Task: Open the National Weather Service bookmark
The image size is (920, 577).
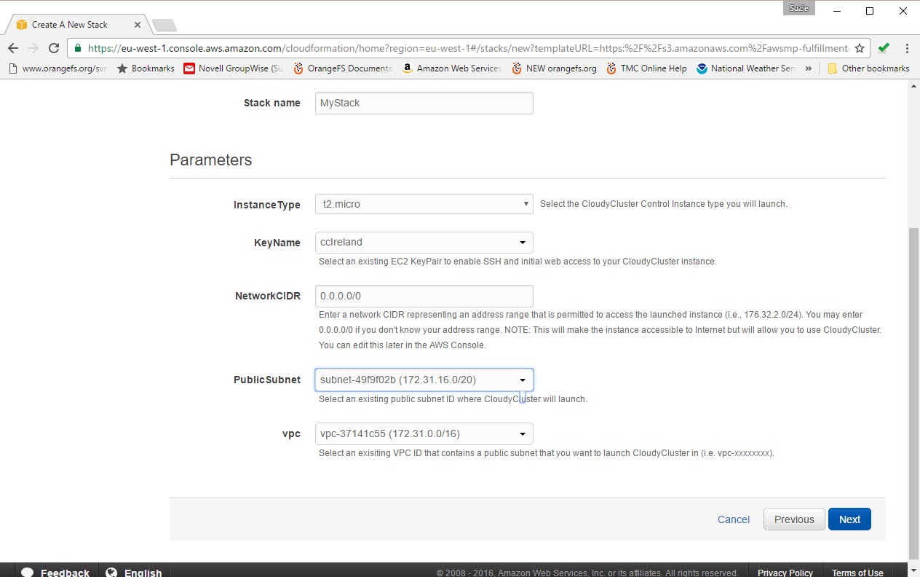Action: pyautogui.click(x=744, y=68)
